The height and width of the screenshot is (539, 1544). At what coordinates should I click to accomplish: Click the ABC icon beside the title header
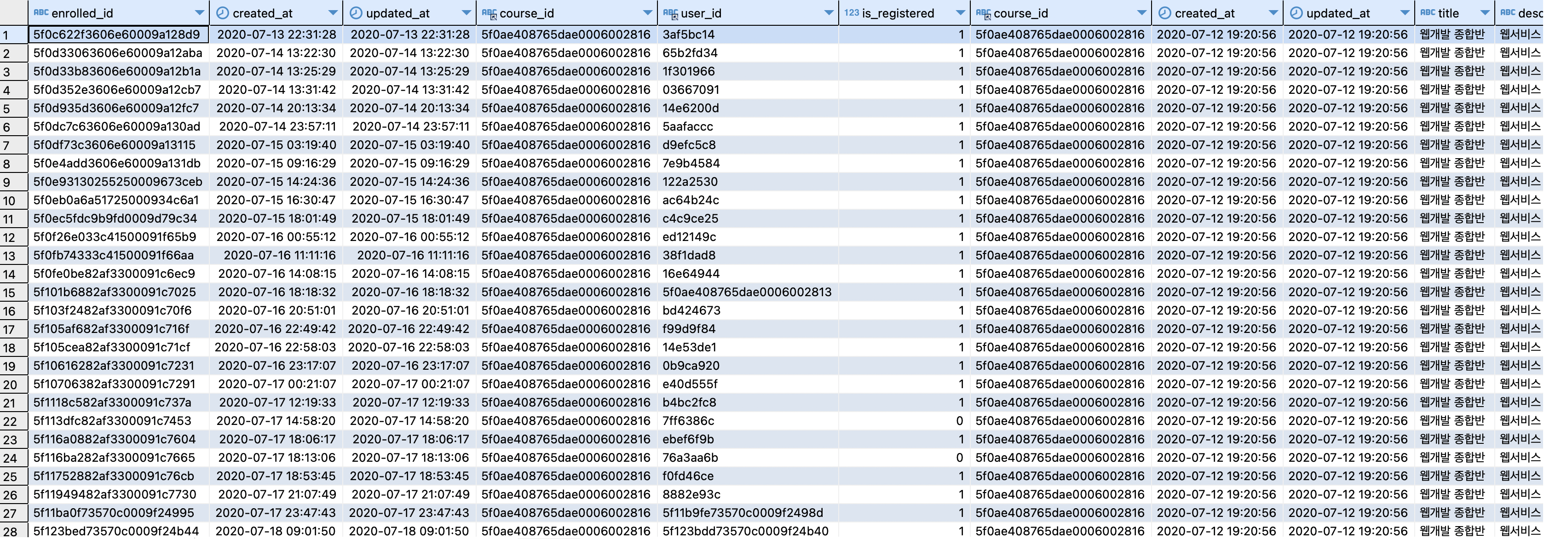(x=1428, y=12)
